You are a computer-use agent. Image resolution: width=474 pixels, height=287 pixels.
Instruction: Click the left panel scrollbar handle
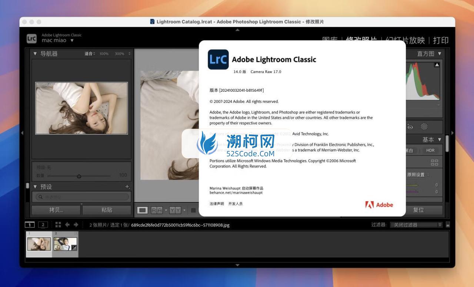[x=27, y=185]
